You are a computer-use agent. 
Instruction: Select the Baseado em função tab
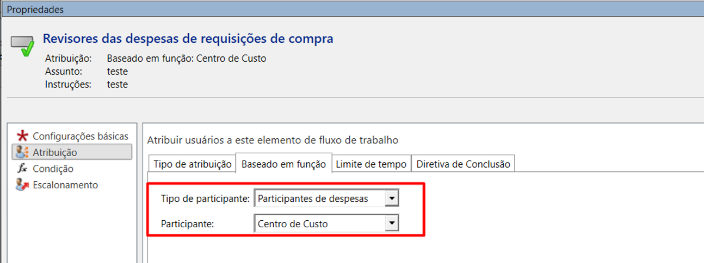(283, 164)
